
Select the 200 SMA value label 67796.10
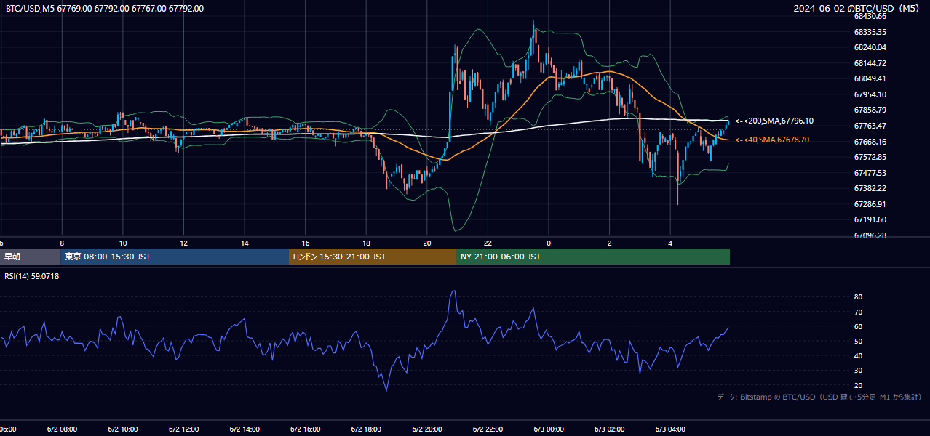coord(774,121)
